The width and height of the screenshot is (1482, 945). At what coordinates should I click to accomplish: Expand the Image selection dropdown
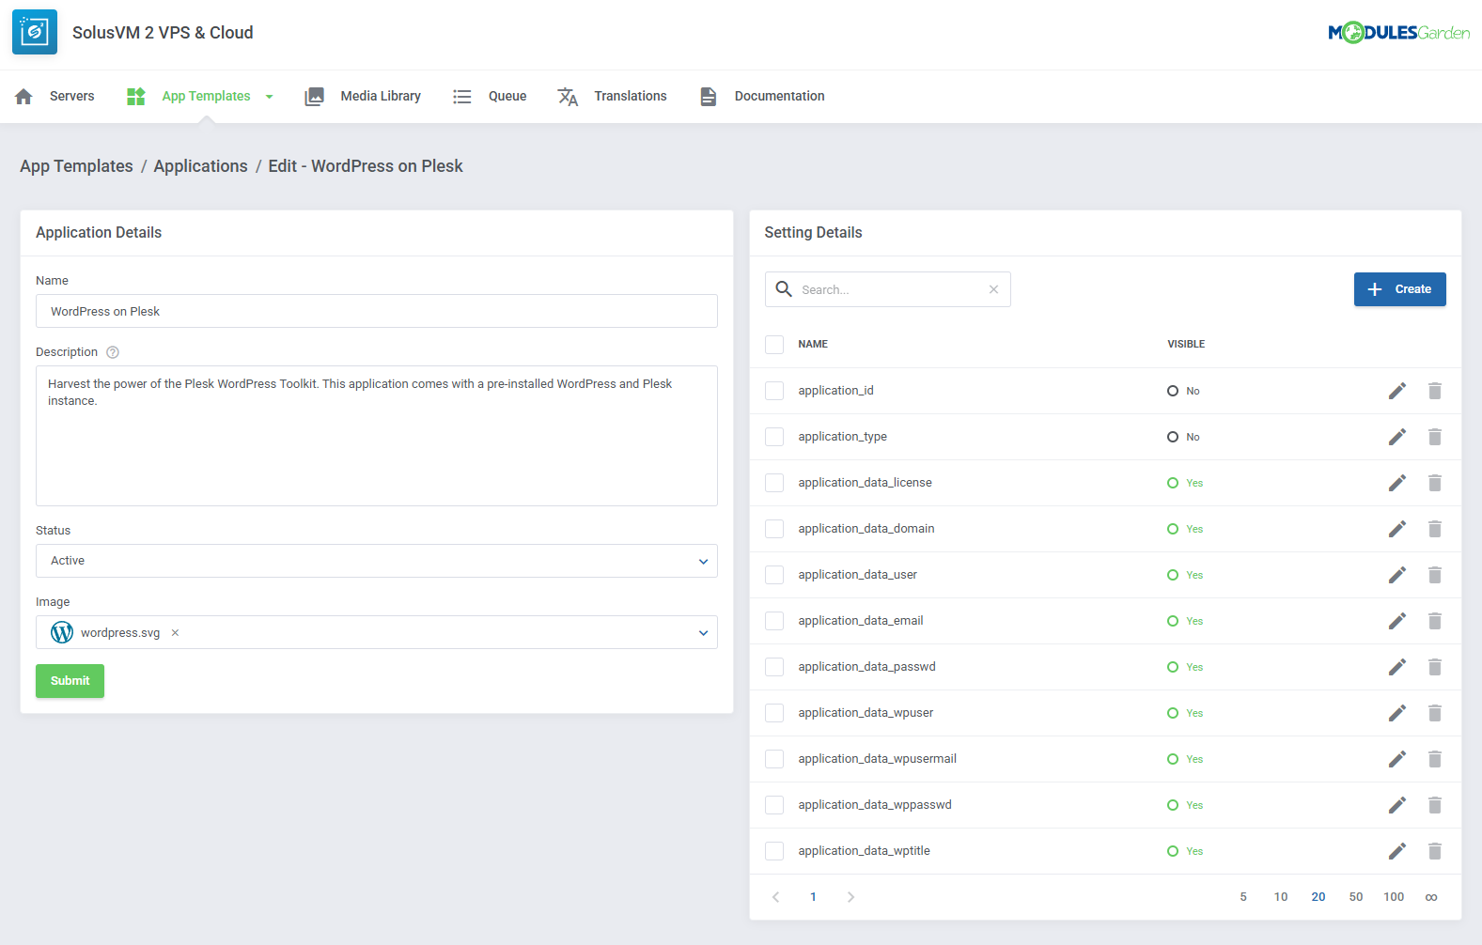(703, 633)
